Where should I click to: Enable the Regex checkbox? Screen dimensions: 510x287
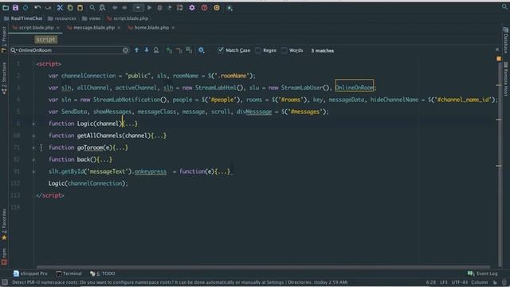258,50
